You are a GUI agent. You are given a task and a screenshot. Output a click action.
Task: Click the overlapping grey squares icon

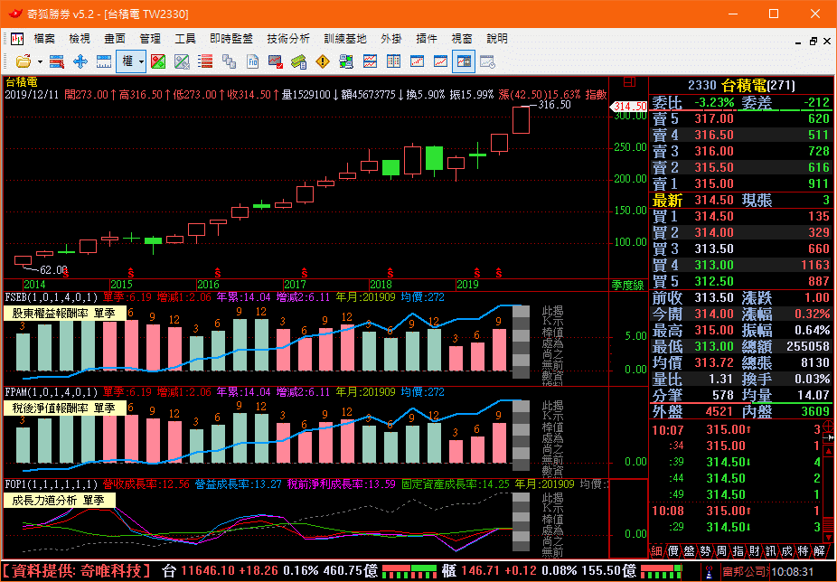click(x=229, y=62)
